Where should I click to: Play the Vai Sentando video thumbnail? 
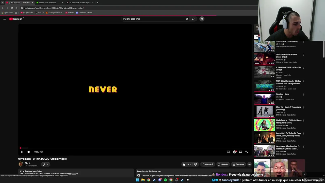tap(264, 86)
